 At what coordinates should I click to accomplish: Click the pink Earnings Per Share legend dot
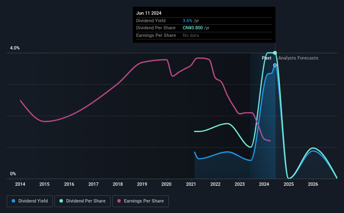coord(119,201)
